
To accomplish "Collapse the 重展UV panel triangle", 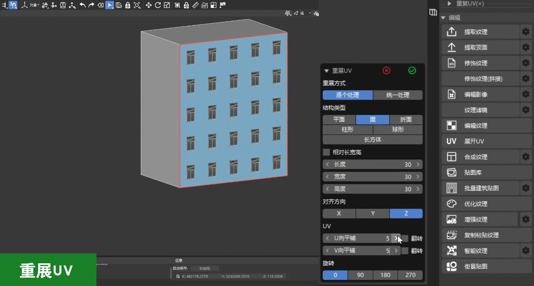I will [x=326, y=71].
